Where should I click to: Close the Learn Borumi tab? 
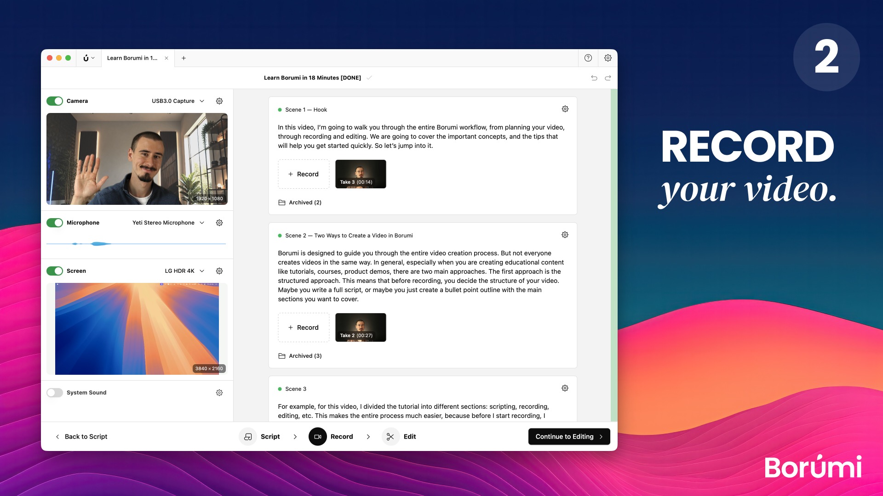click(166, 58)
